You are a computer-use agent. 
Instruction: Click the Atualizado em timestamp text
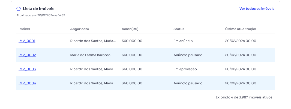tap(41, 15)
